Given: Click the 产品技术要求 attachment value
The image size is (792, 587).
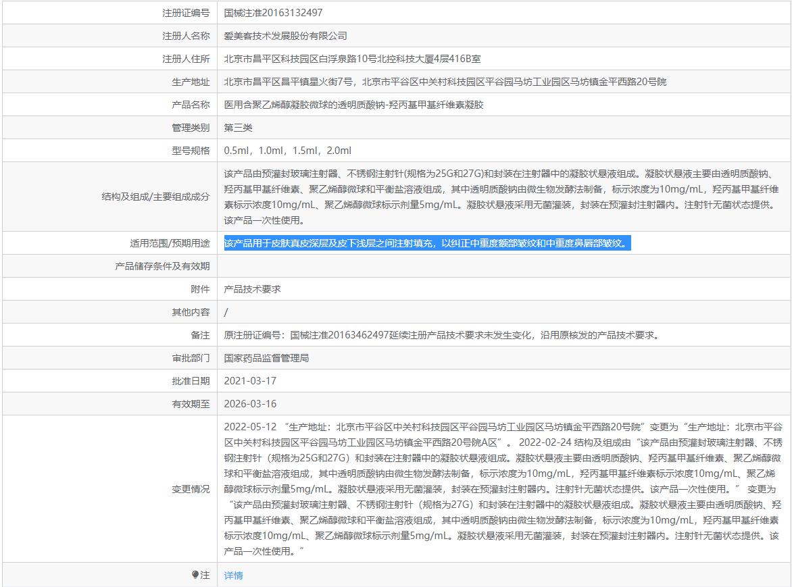Looking at the screenshot, I should click(252, 289).
